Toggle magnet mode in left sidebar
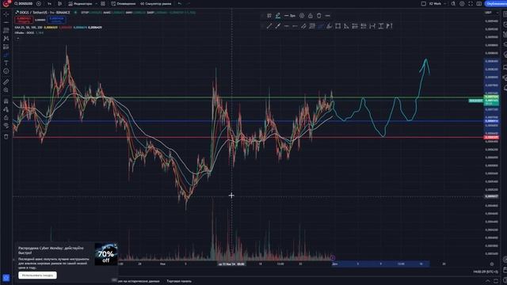This screenshot has height=285, width=507. coord(6,101)
